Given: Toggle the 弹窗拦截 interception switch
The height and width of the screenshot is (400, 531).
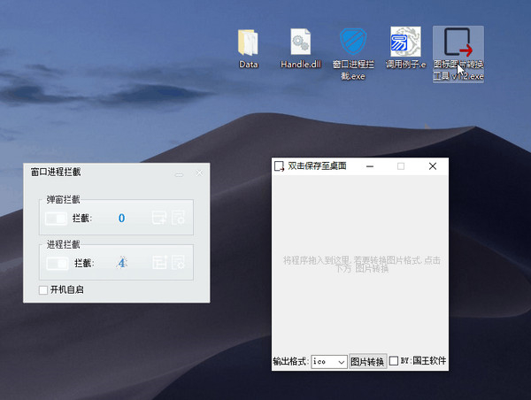Looking at the screenshot, I should (56, 219).
